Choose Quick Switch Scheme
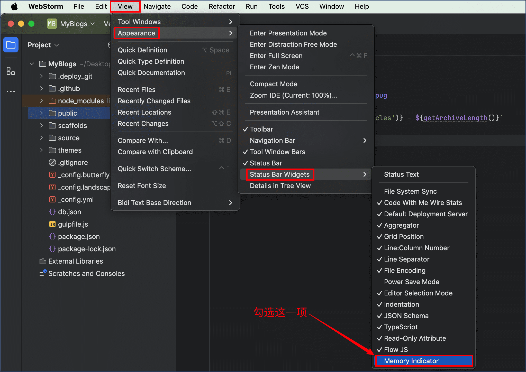Viewport: 526px width, 372px height. [x=175, y=169]
